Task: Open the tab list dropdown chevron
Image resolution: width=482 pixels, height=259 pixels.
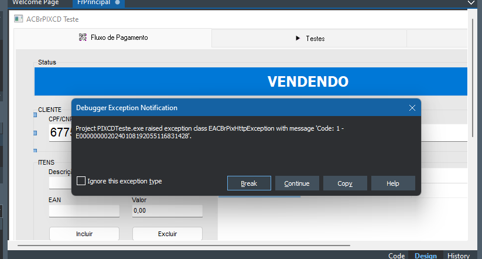Action: point(471,2)
